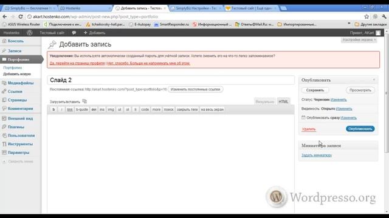This screenshot has width=389, height=218.
Task: Click закрыть теги toolbar button
Action: point(187,110)
